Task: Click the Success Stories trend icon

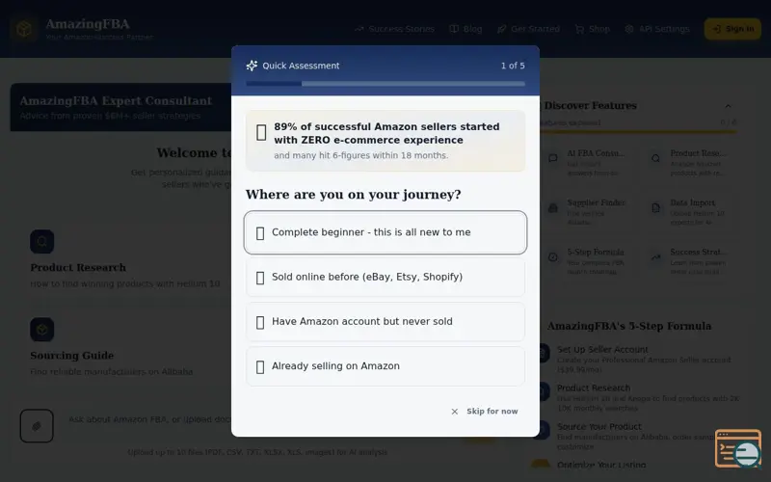Action: click(359, 29)
